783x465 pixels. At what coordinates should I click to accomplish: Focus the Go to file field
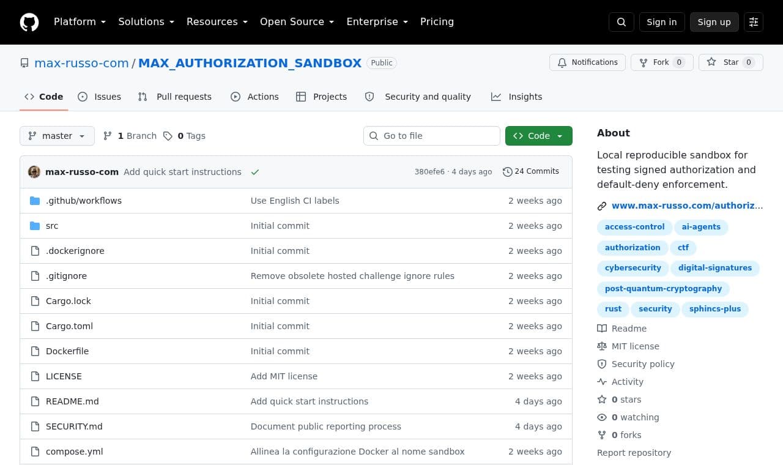point(432,136)
